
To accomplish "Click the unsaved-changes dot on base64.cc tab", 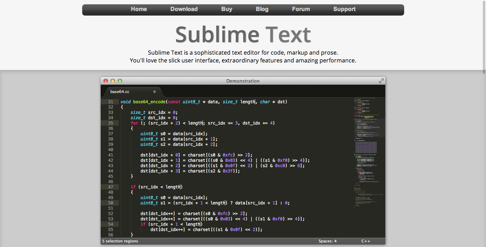I will point(154,92).
